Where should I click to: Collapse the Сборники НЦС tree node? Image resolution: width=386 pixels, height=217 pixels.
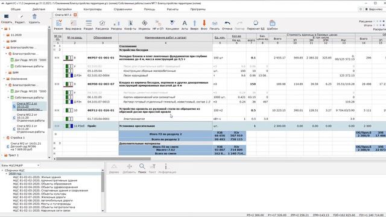point(2,170)
